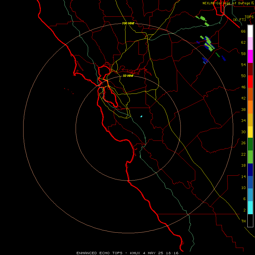Click the "[K FT]" units label

click(x=239, y=20)
